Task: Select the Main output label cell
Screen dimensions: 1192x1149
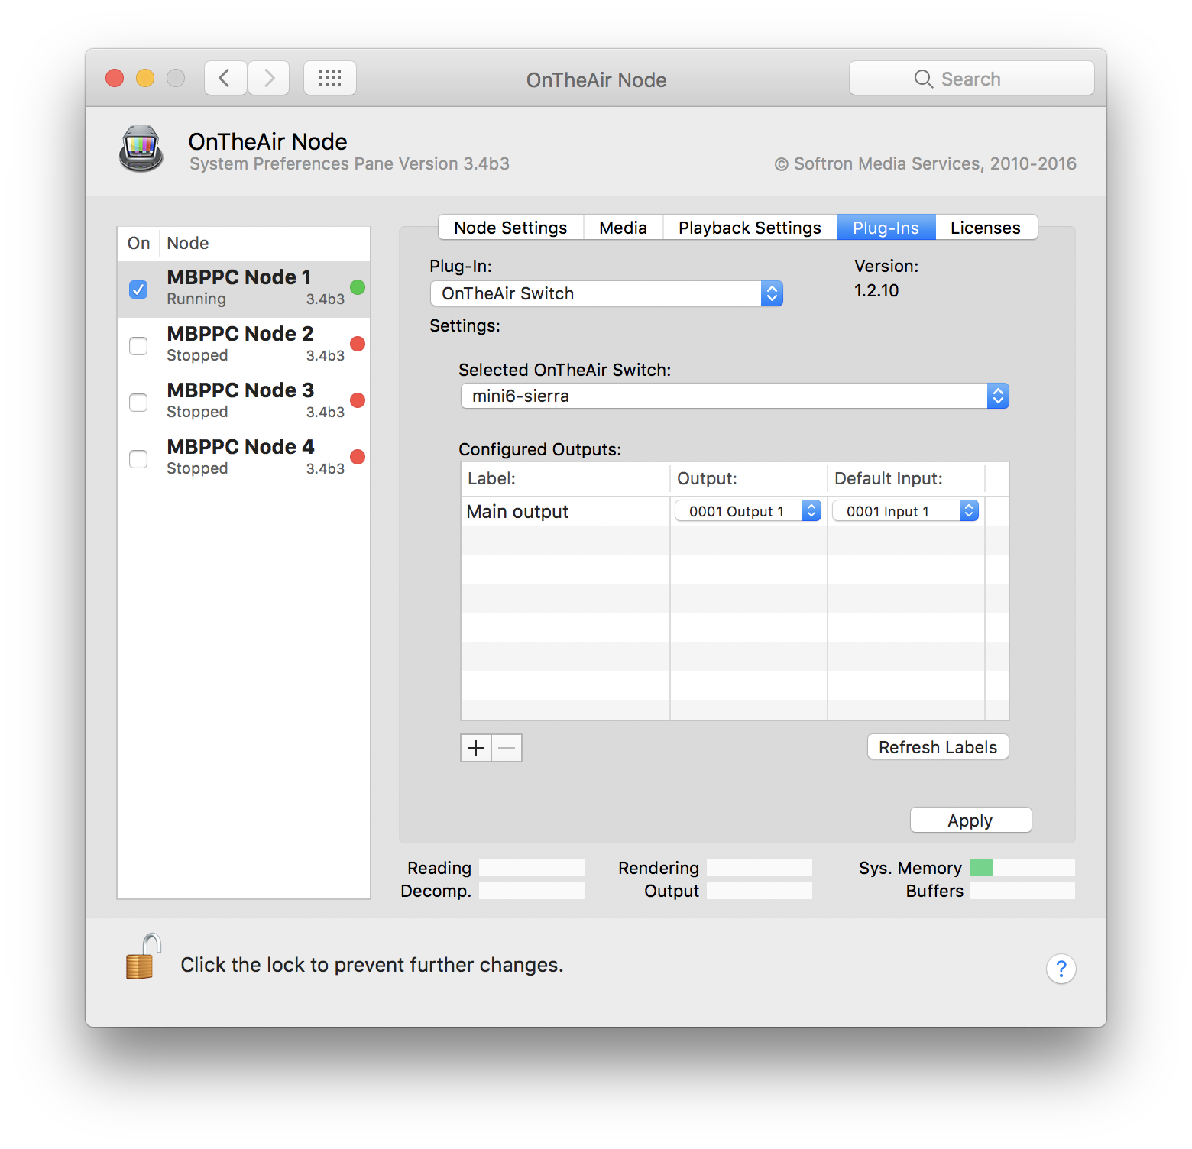Action: (x=565, y=511)
